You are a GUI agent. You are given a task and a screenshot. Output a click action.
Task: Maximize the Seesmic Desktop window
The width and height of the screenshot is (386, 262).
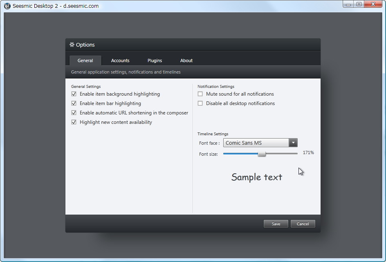[x=359, y=4]
